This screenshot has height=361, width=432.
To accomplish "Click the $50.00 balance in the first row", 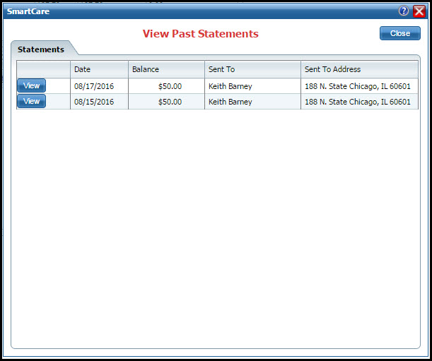I will (x=170, y=86).
